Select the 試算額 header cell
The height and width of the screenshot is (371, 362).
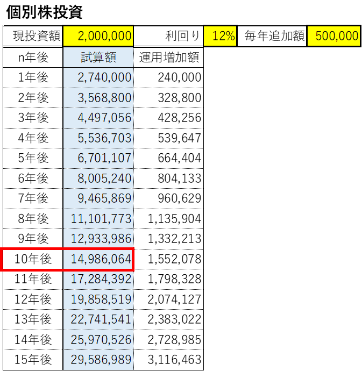click(98, 57)
